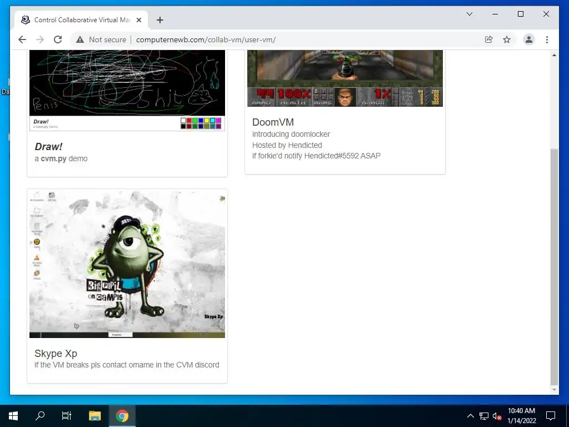569x427 pixels.
Task: Maximize the Chrome window
Action: (x=520, y=14)
